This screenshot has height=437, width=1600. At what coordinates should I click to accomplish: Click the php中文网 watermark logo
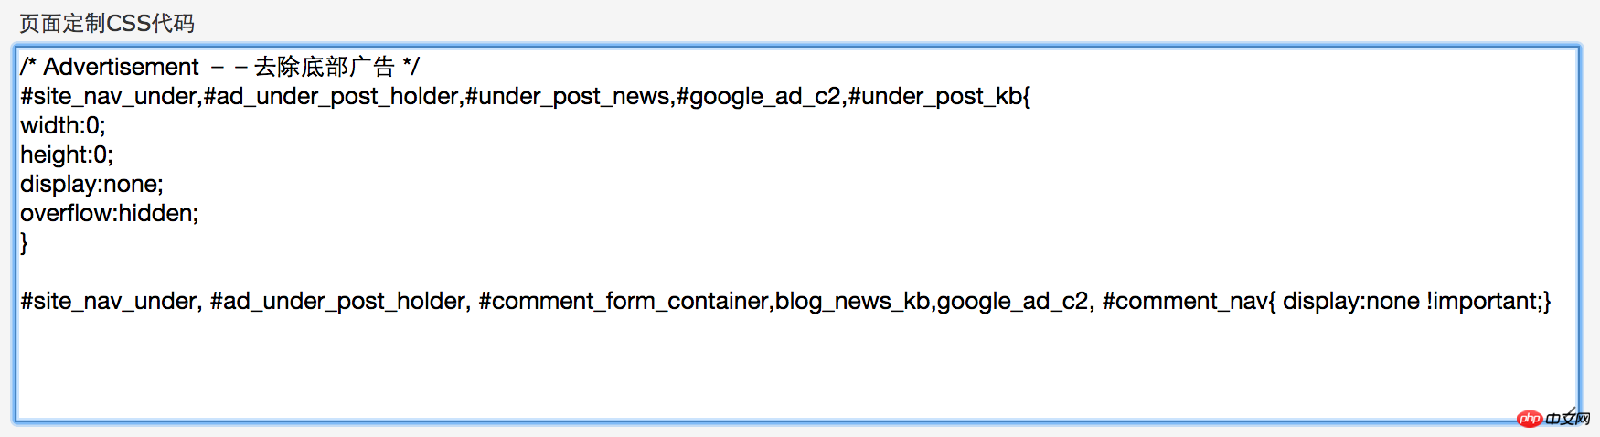1553,419
